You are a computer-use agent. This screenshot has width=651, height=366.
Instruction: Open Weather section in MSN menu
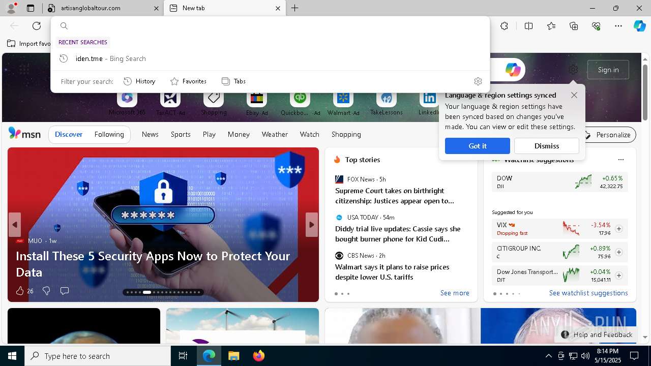click(275, 135)
